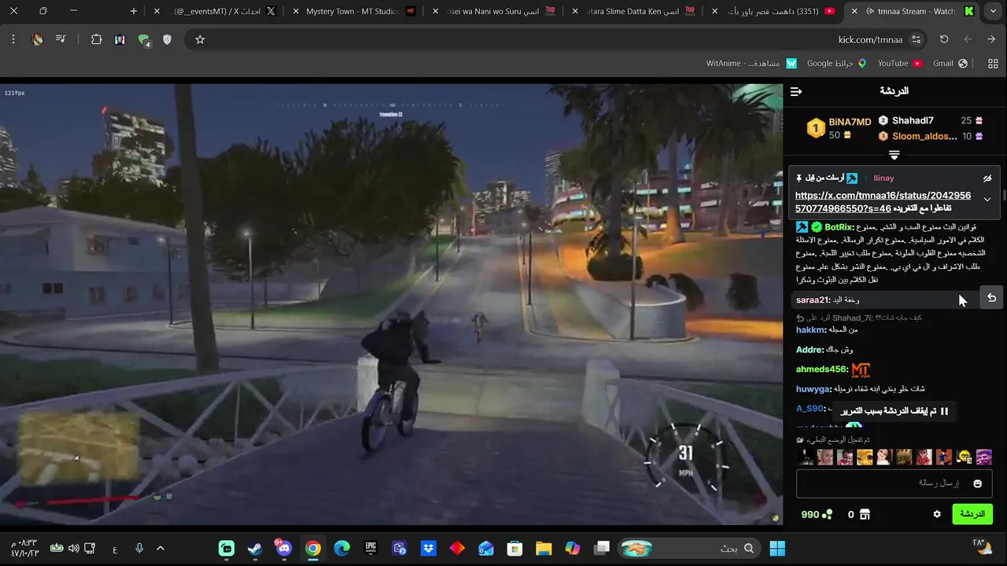
Task: Select the first emote in the emote row
Action: (805, 458)
